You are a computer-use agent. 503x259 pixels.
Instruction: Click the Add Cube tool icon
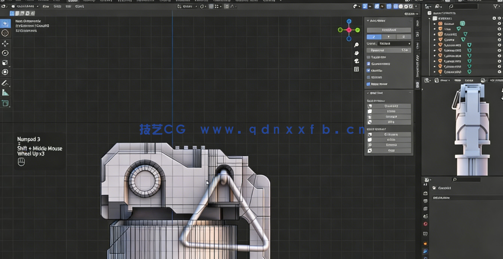5,103
